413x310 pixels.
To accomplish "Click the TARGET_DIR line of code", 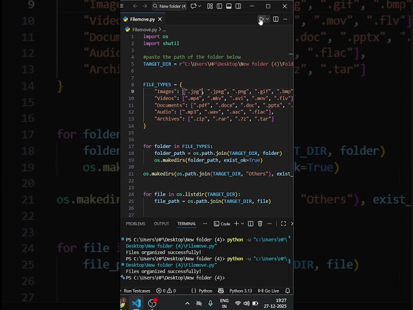I will point(218,64).
